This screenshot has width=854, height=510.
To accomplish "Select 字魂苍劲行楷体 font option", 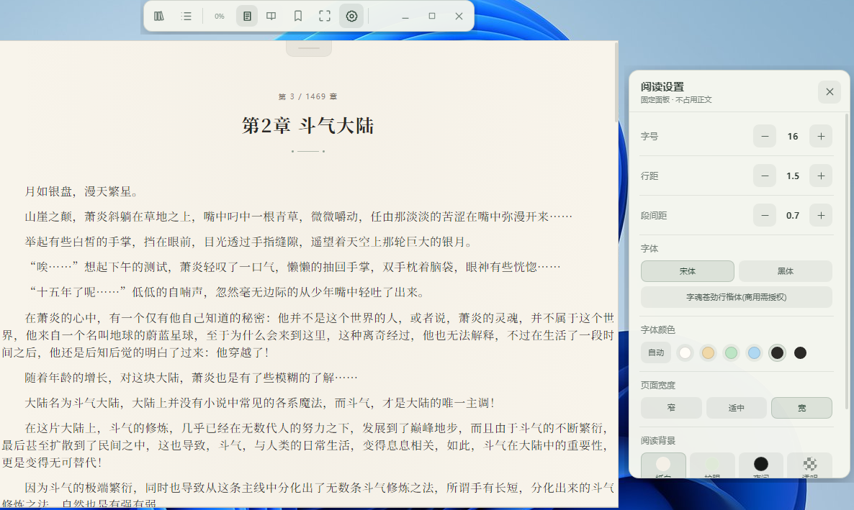I will pyautogui.click(x=737, y=297).
